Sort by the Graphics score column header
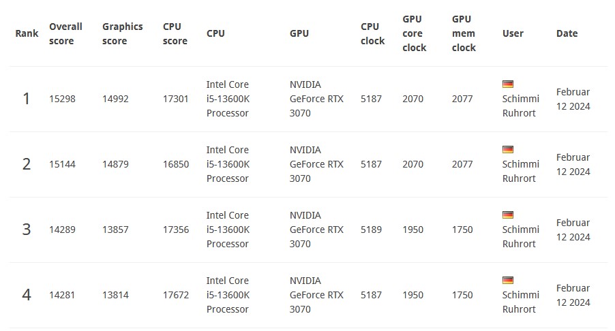 pyautogui.click(x=122, y=33)
